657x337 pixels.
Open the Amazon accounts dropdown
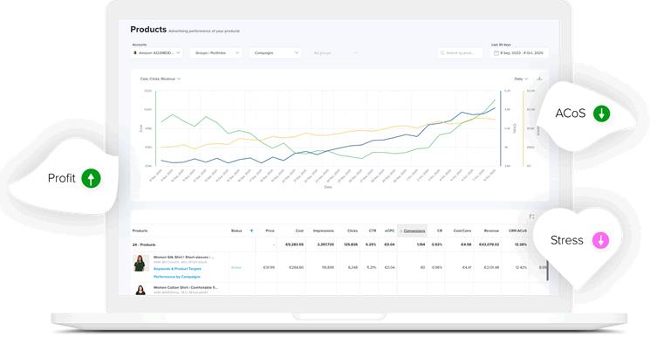(157, 52)
